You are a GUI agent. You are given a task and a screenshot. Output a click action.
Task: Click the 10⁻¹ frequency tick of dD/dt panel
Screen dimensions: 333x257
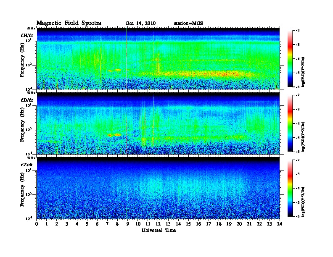click(29, 154)
